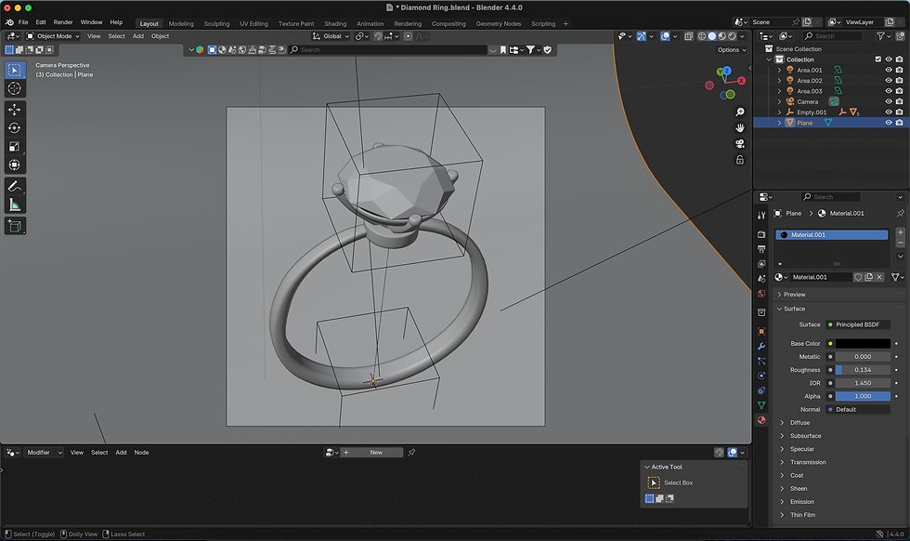Disable Plane in renders camera icon
This screenshot has height=541, width=910.
(x=899, y=123)
